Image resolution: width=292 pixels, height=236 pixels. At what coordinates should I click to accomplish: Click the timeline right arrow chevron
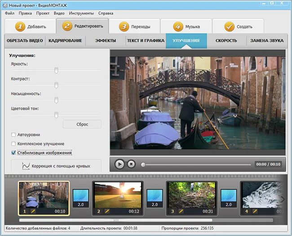click(283, 200)
